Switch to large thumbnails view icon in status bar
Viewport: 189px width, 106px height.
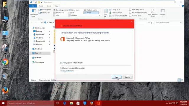coord(182,80)
